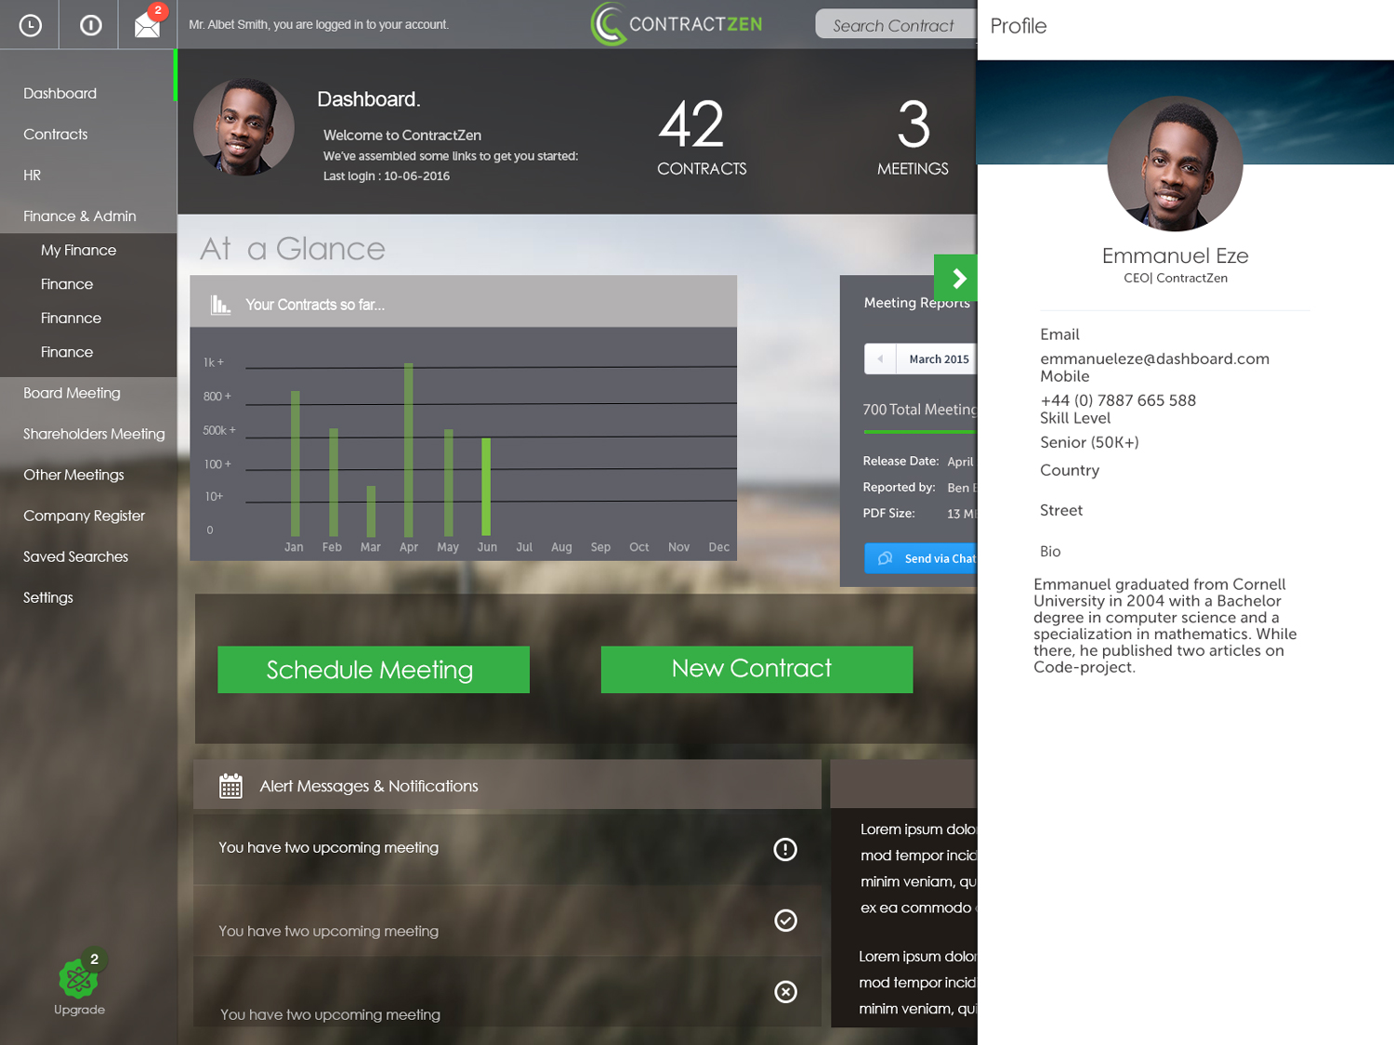Click the March 2015 month selector

(938, 359)
